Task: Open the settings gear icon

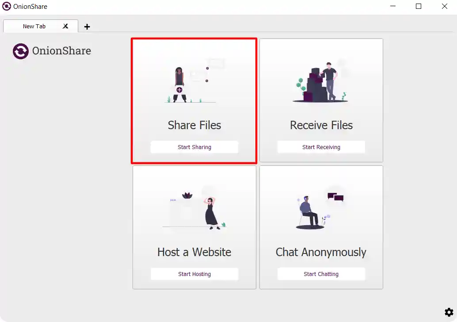Action: (x=449, y=312)
